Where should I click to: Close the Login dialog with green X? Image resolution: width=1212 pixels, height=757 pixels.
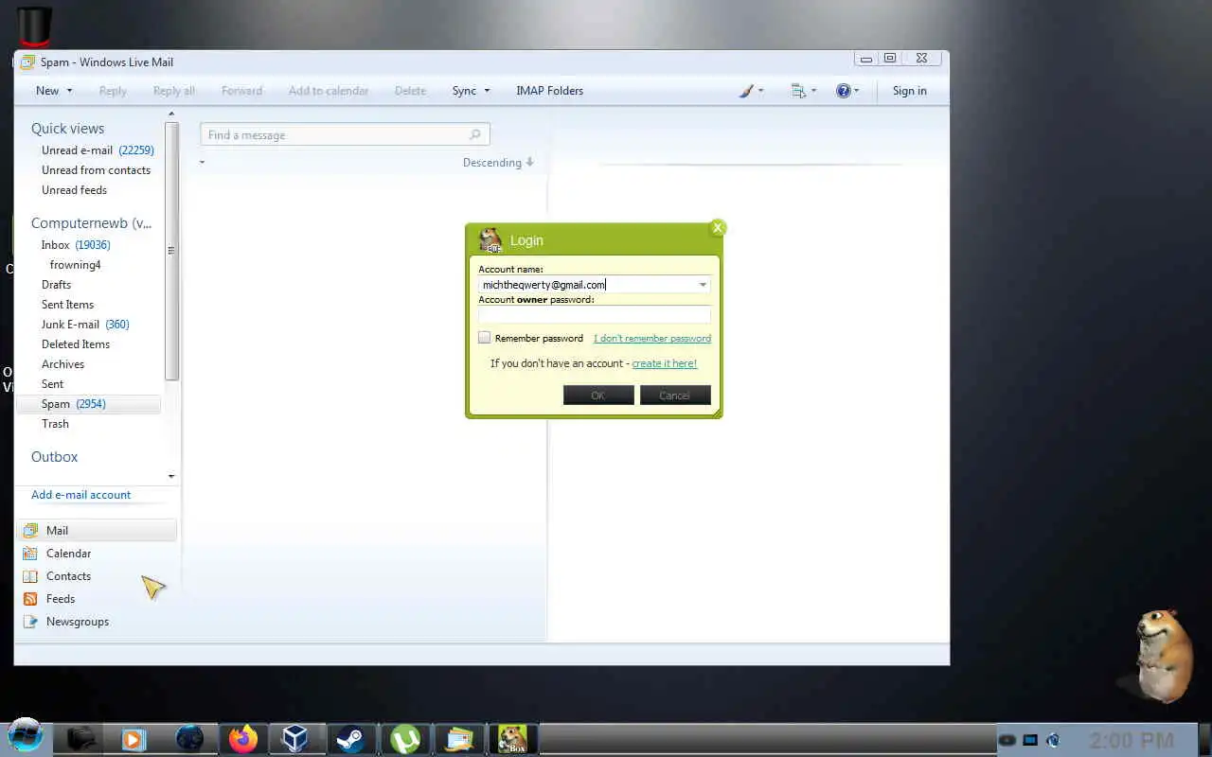pyautogui.click(x=718, y=227)
